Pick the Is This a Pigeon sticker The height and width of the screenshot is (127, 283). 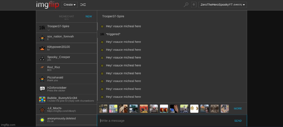click(x=225, y=109)
